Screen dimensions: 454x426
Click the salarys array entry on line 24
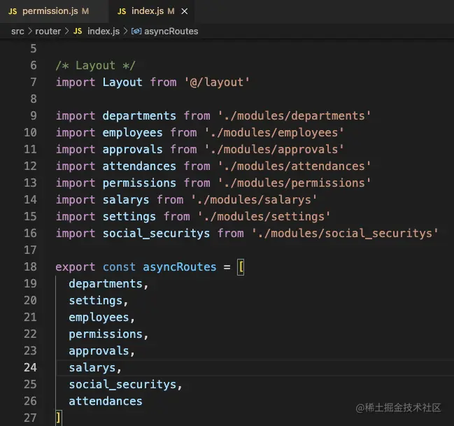pyautogui.click(x=92, y=368)
